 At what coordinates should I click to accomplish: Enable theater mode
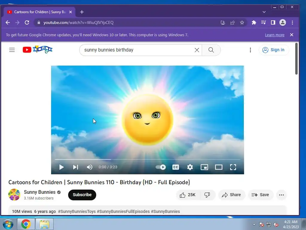tap(218, 167)
